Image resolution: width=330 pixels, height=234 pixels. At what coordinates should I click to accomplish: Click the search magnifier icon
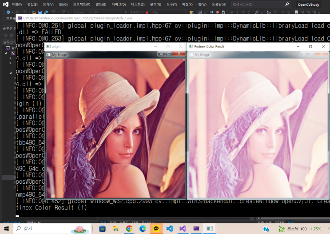point(287,4)
